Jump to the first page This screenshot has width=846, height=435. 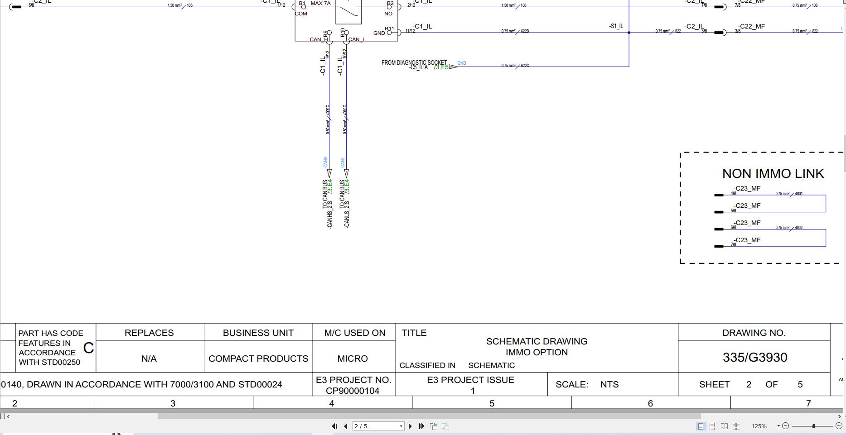(x=335, y=426)
